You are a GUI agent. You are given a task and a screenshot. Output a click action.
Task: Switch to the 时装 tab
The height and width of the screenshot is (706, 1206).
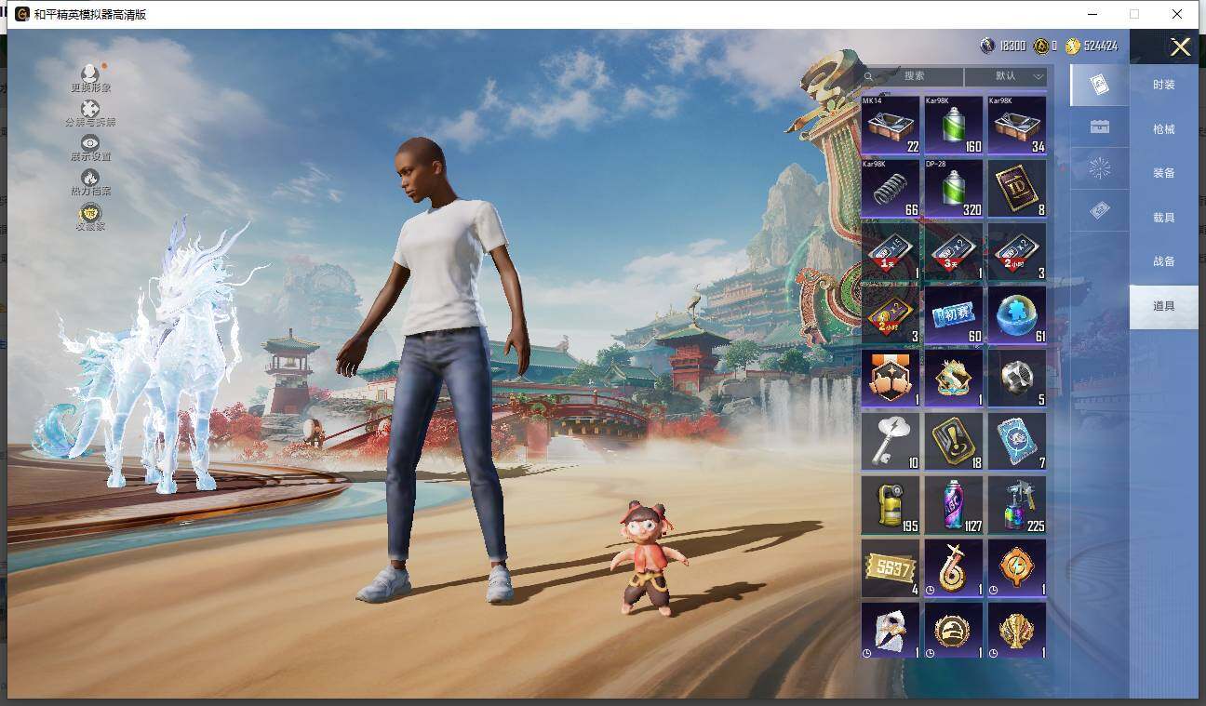1164,85
